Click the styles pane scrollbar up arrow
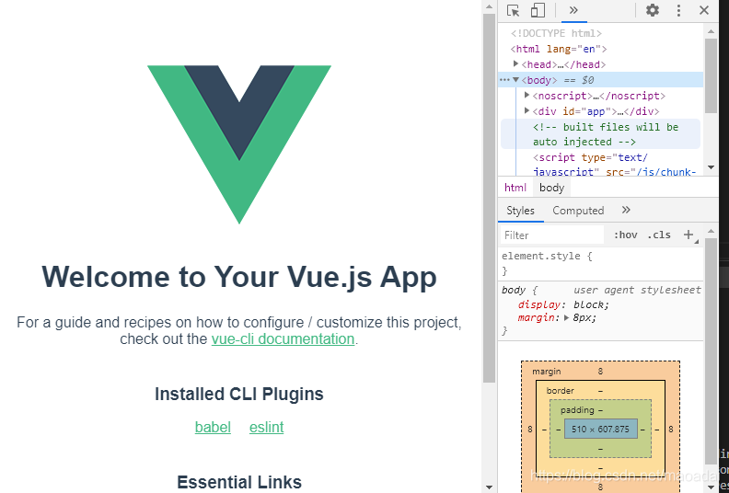This screenshot has height=493, width=729. [x=711, y=231]
